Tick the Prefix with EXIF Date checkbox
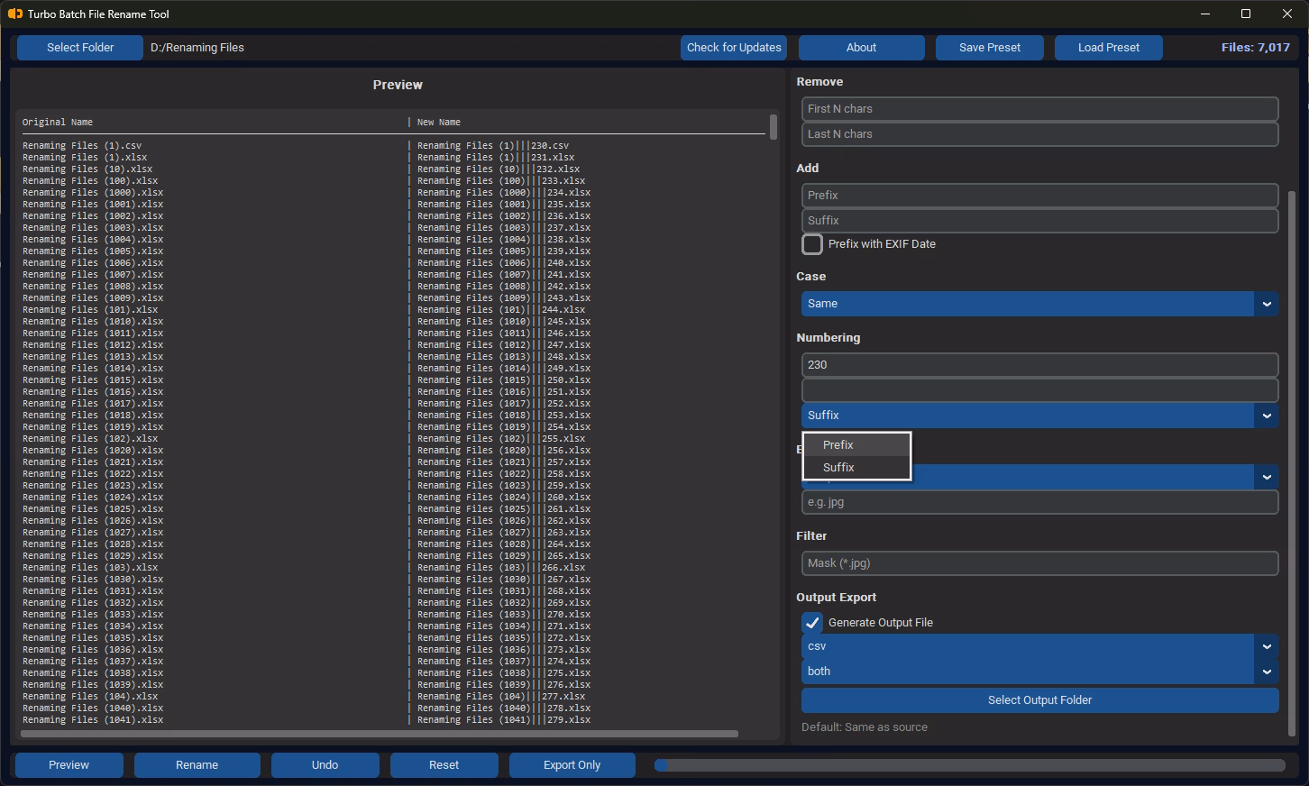The height and width of the screenshot is (786, 1309). [x=812, y=244]
